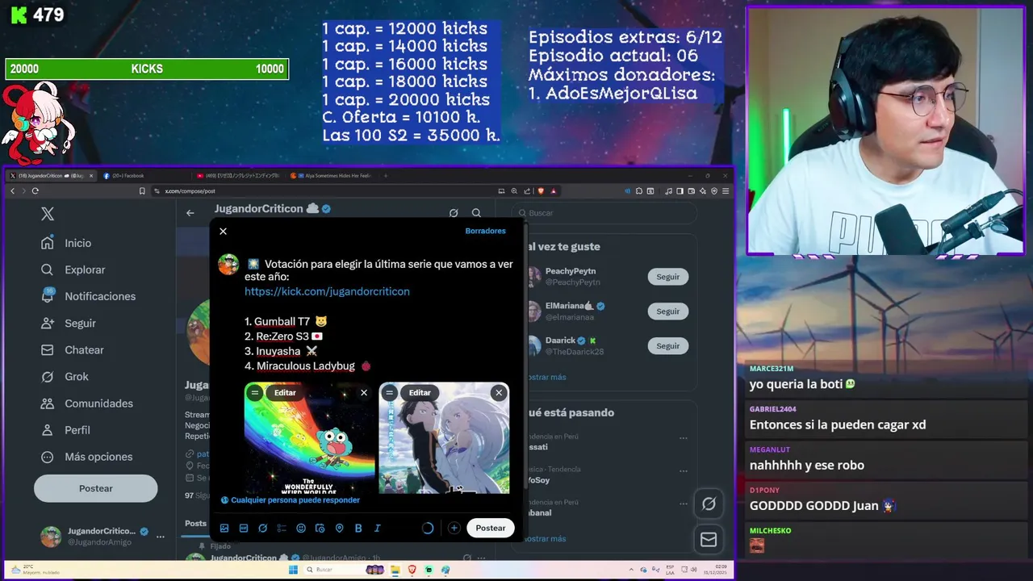Edit the Re:Zero image attachment
Screen dimensions: 1033x581
pyautogui.click(x=420, y=392)
